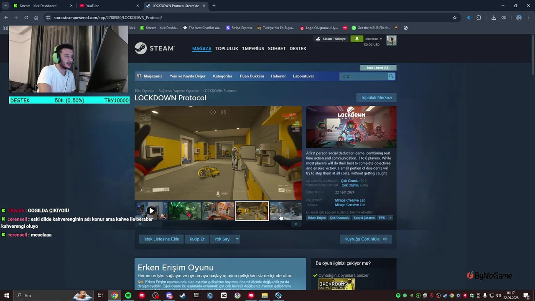Image resolution: width=535 pixels, height=301 pixels.
Task: Click Kuyruğu Görüntüle button
Action: tap(366, 239)
